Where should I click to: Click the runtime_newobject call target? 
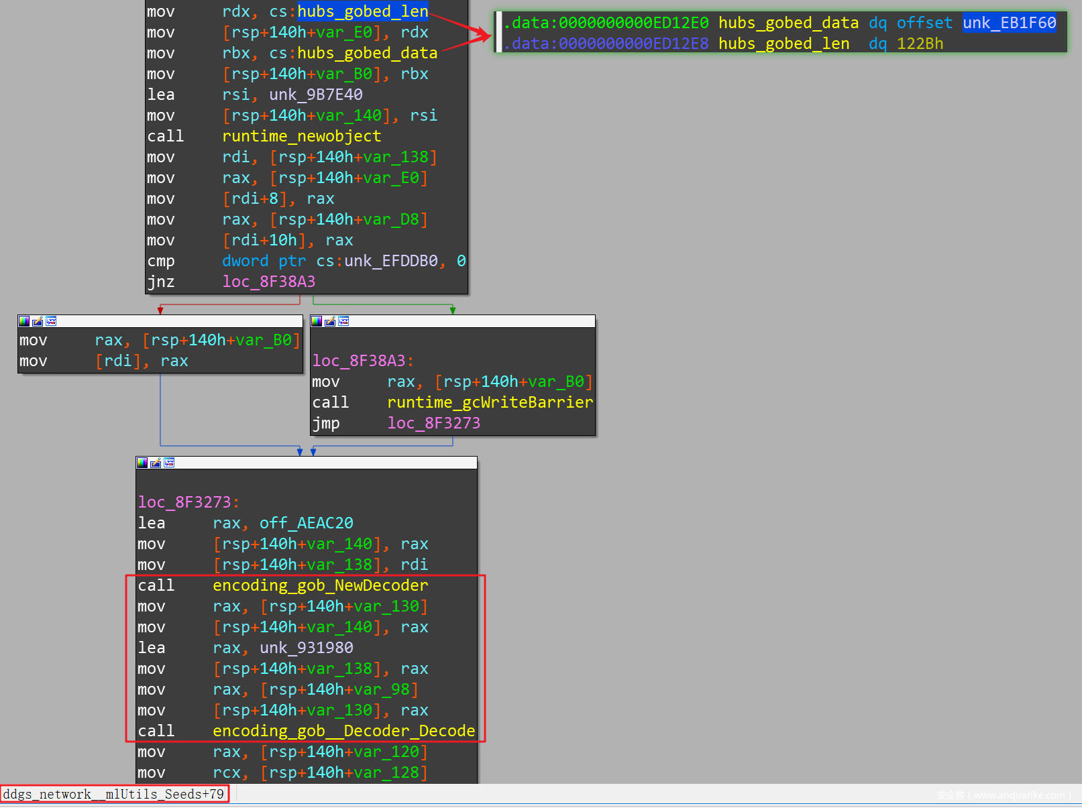click(301, 136)
